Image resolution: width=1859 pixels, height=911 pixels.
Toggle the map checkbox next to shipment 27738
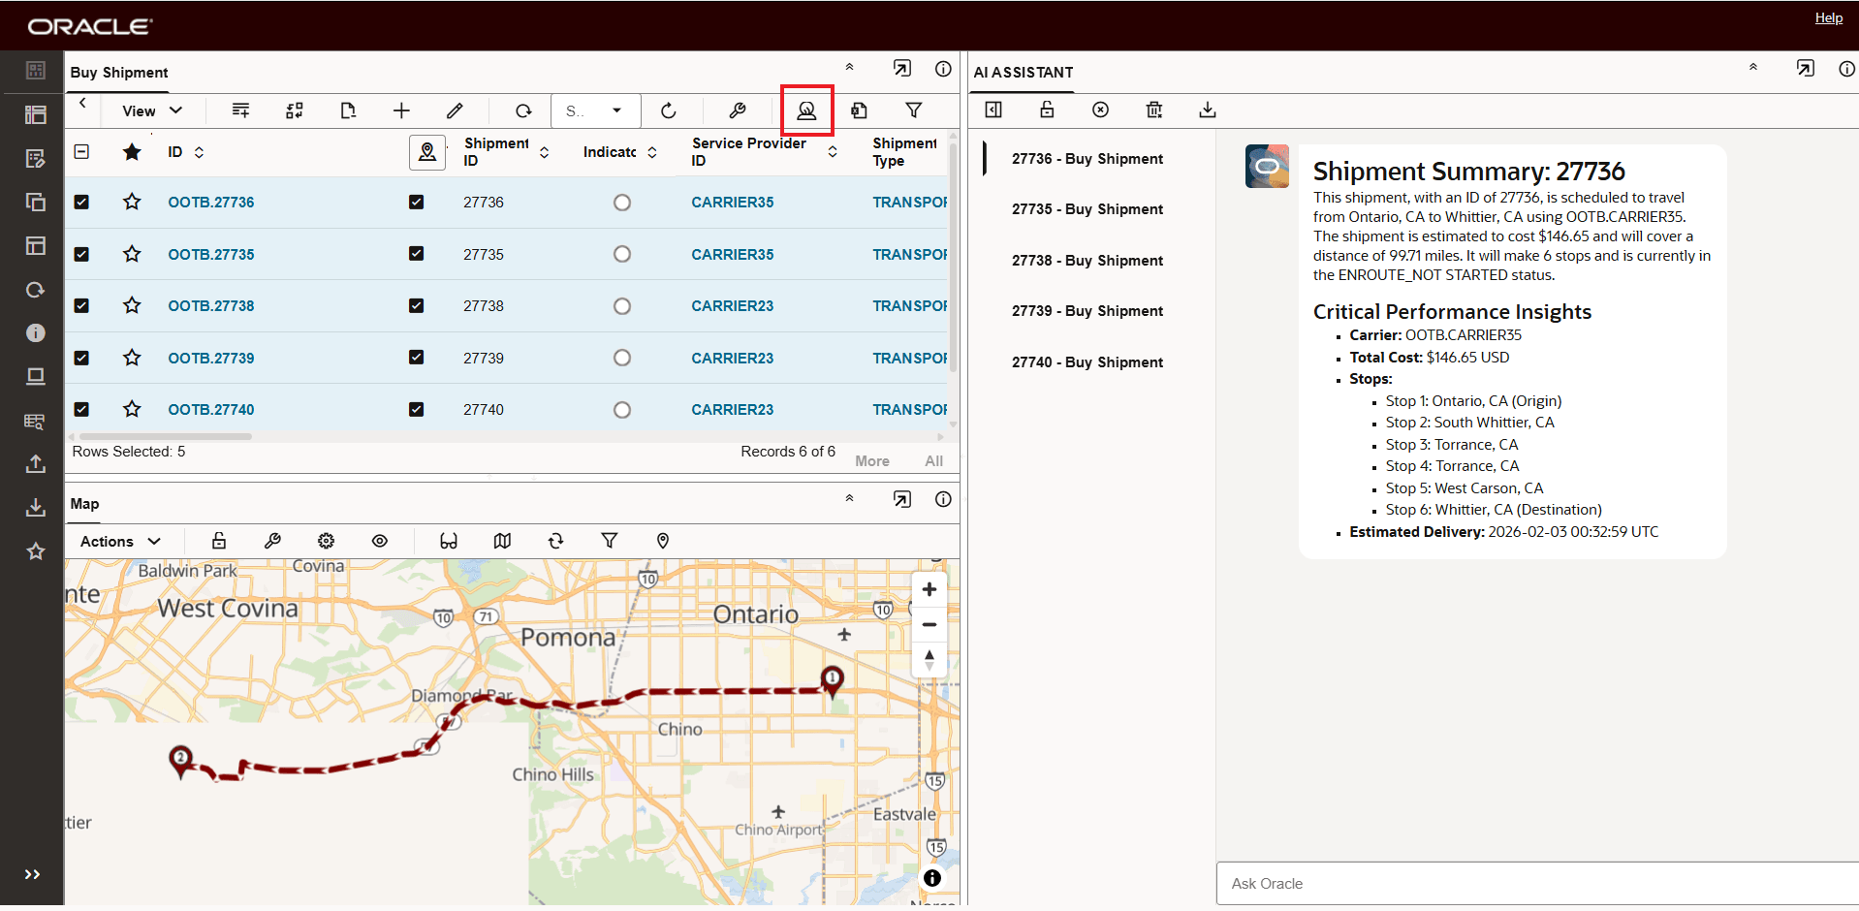(416, 305)
